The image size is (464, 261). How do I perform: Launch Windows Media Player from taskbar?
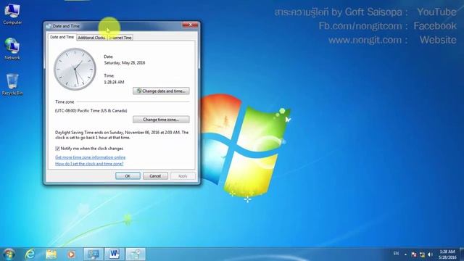[71, 254]
